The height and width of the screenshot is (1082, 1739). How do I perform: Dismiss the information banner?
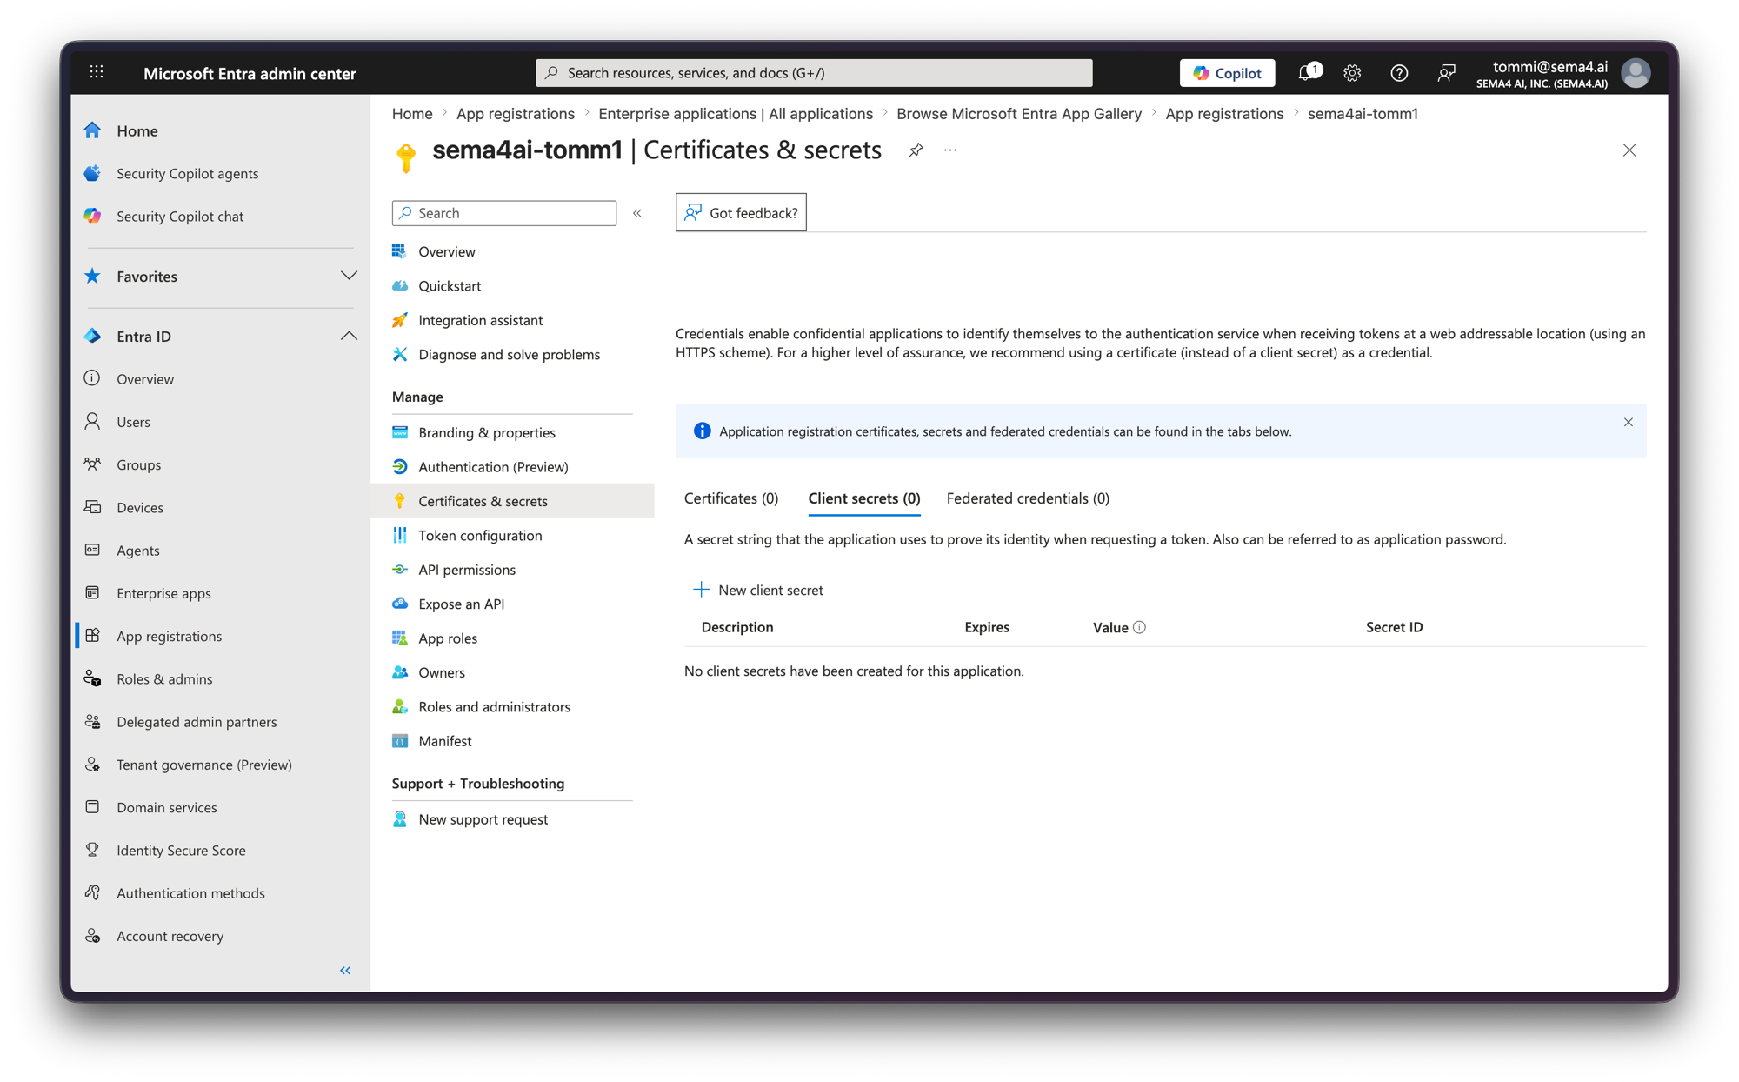[x=1629, y=422]
